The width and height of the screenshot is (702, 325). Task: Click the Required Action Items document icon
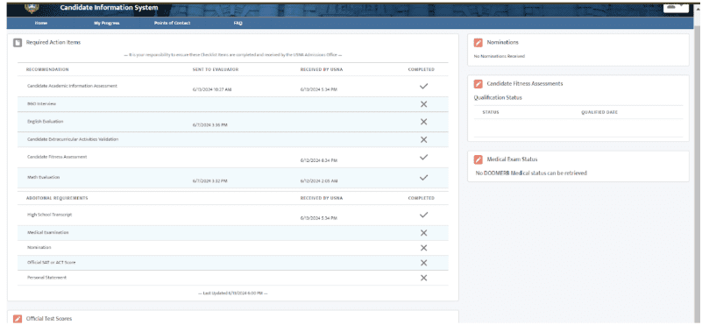(x=17, y=43)
